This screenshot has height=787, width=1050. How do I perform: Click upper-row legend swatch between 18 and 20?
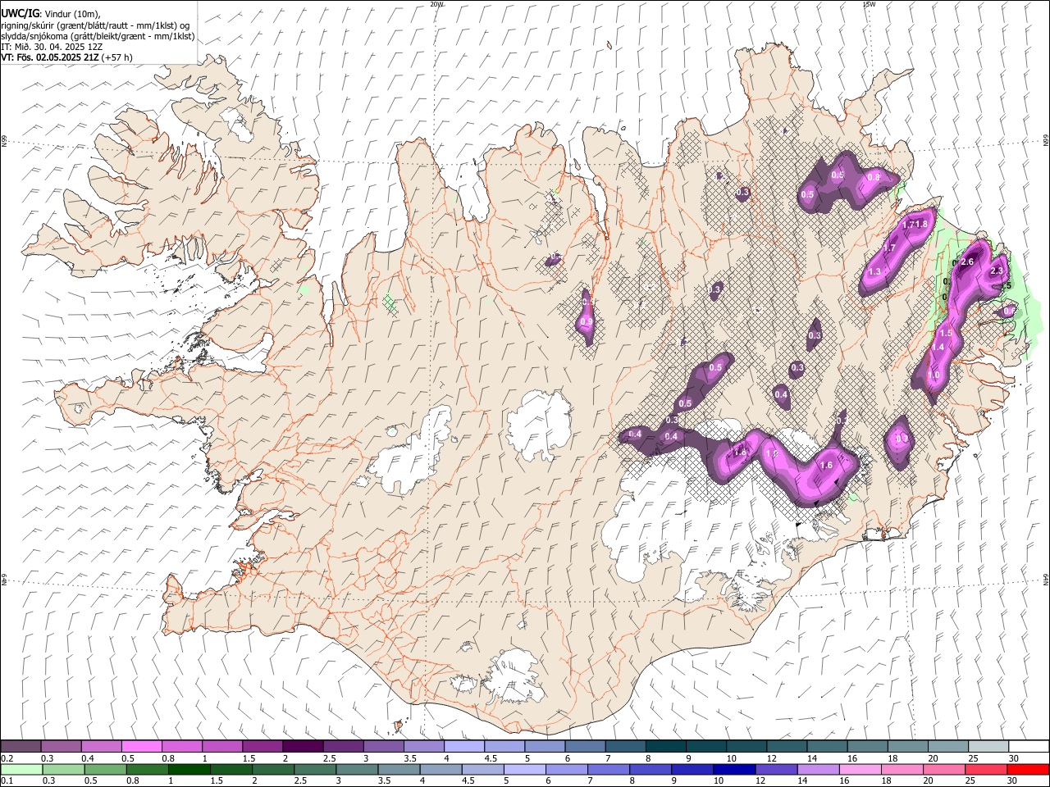(x=908, y=746)
